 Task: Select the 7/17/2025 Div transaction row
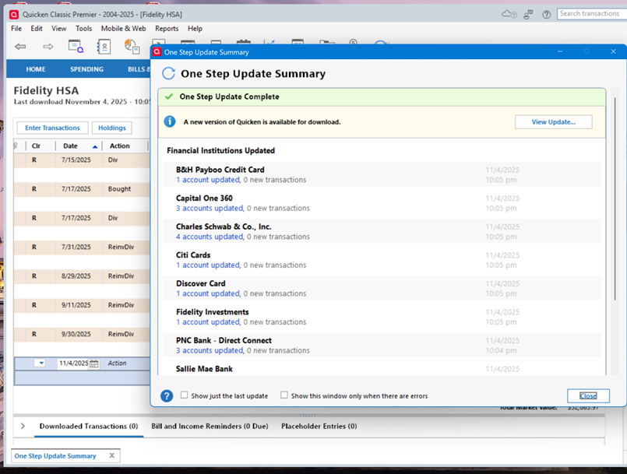[x=82, y=218]
